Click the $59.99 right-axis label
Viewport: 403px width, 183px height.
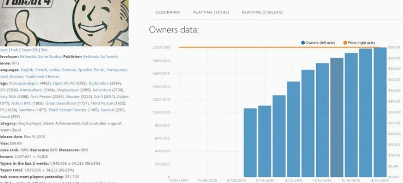click(394, 47)
